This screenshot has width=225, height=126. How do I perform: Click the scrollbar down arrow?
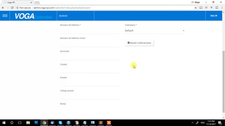[224, 118]
